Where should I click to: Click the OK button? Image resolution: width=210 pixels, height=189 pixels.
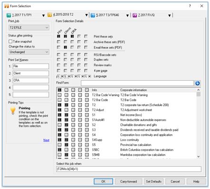point(103,181)
